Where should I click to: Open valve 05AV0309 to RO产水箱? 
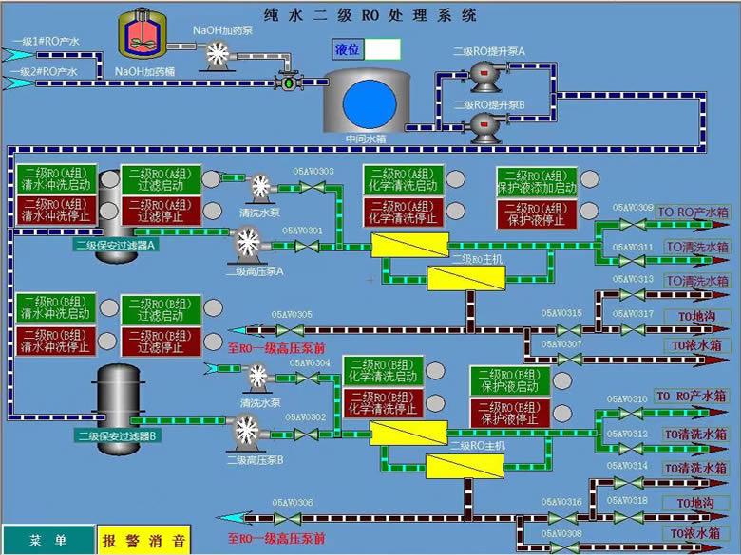[x=632, y=225]
